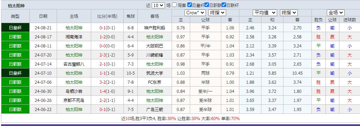Open FC东京 team link
The width and height of the screenshot is (360, 126).
[154, 82]
